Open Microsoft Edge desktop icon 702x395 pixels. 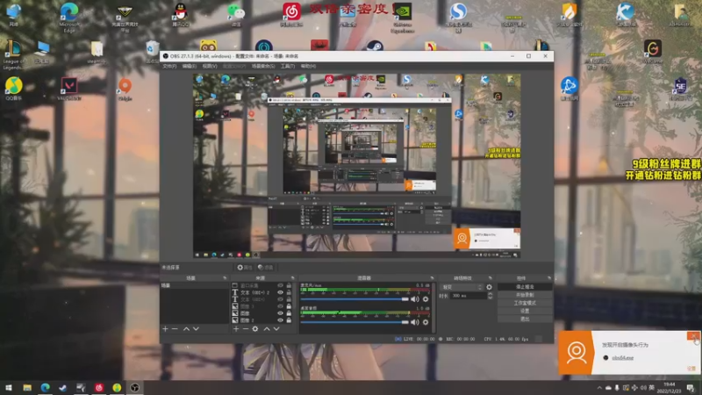69,18
